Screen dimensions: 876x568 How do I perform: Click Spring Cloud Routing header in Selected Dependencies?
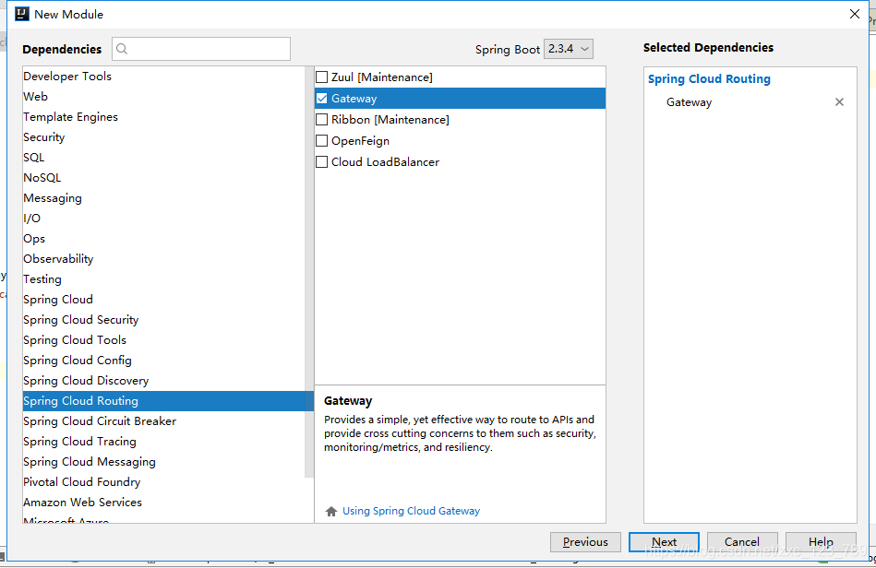tap(709, 79)
